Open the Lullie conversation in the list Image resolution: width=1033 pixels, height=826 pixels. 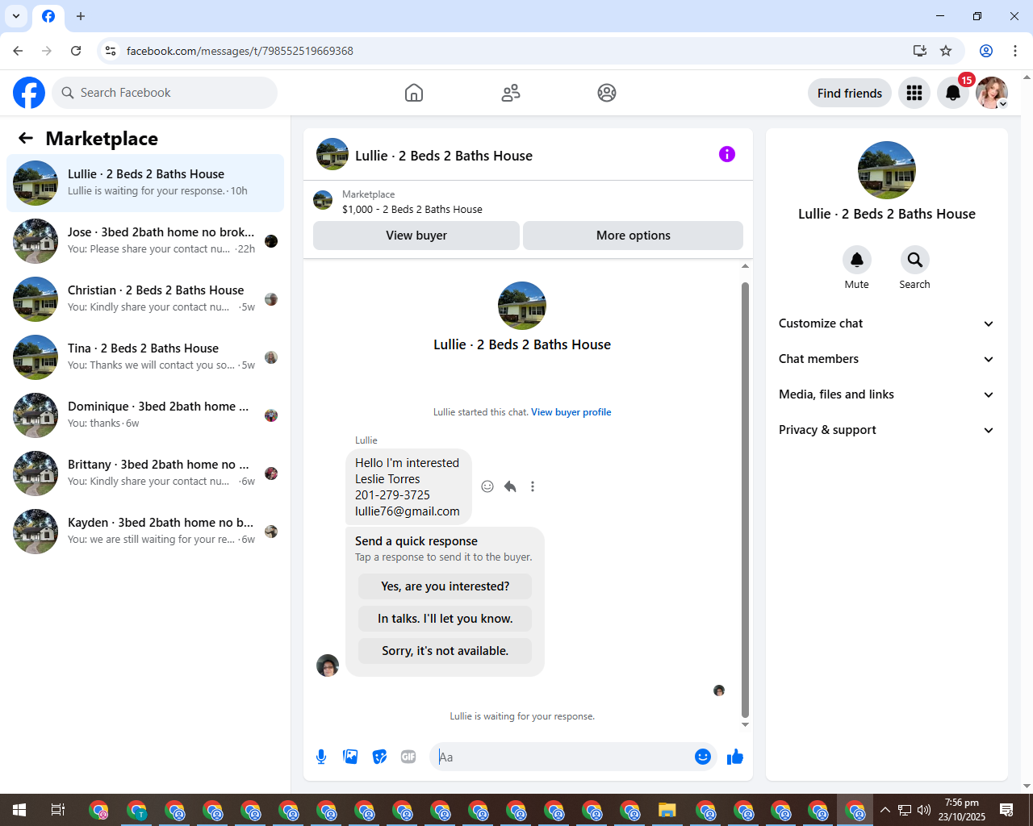pos(145,183)
